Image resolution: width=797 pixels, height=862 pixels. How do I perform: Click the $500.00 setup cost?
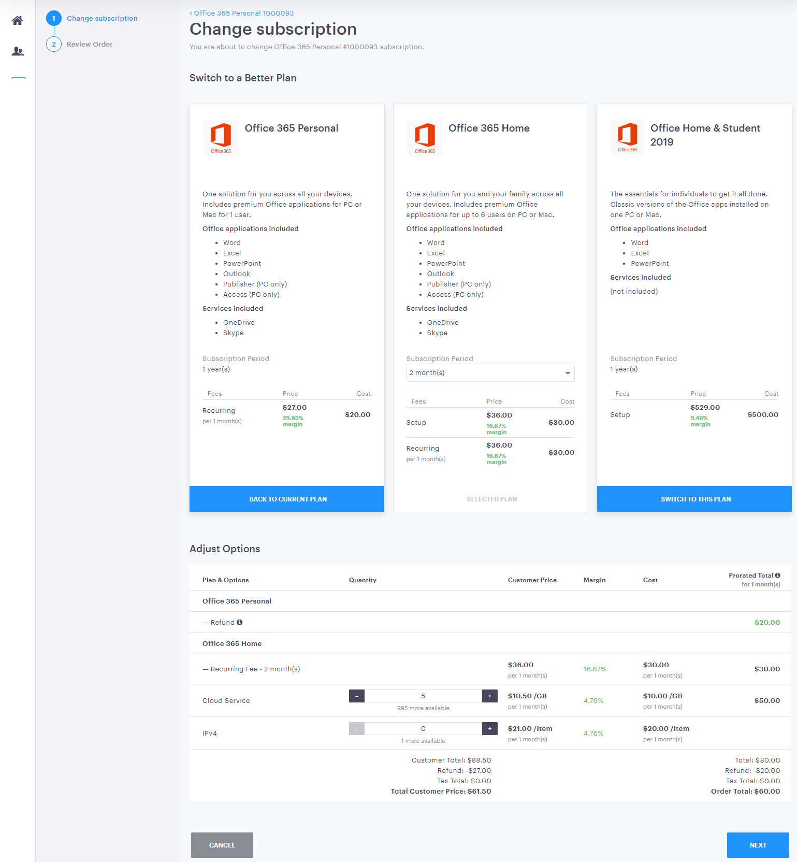(763, 414)
